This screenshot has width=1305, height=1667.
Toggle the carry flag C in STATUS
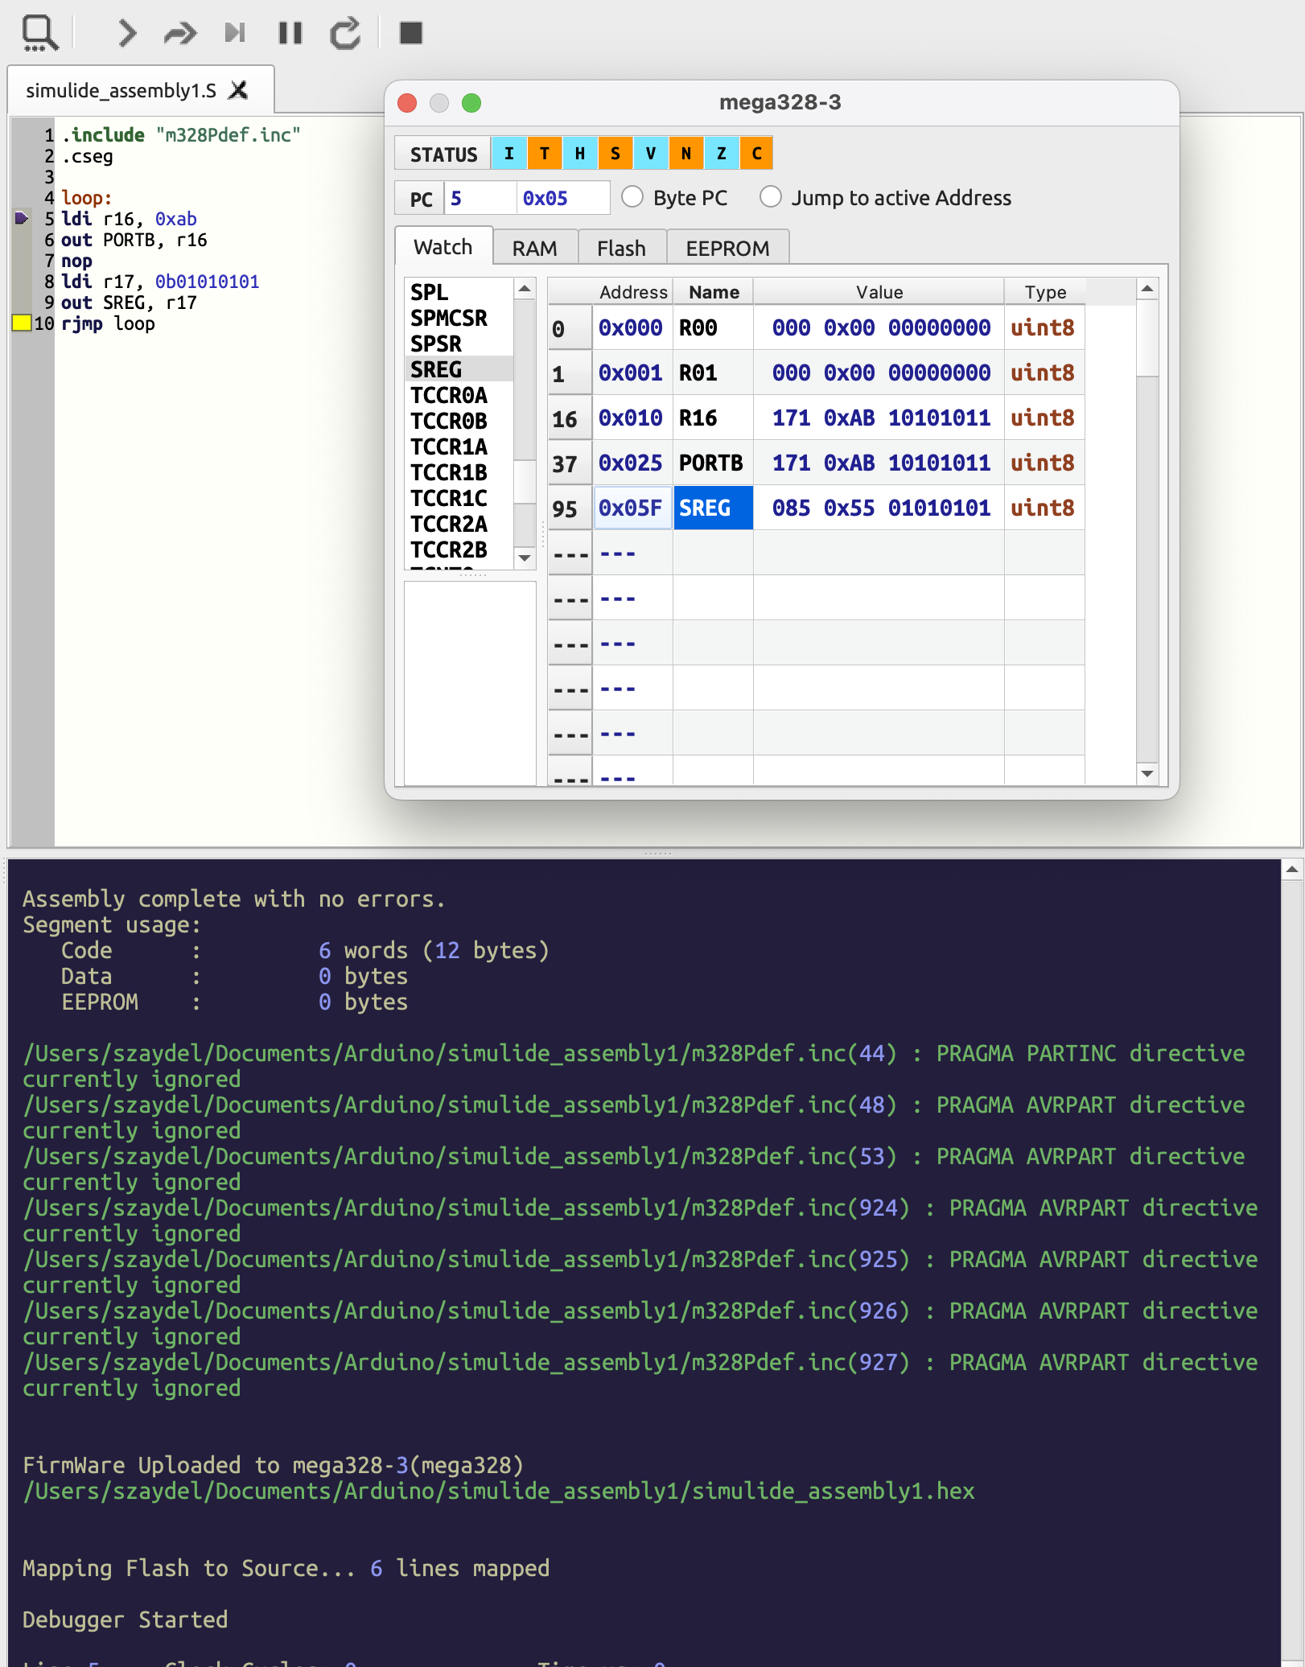756,154
